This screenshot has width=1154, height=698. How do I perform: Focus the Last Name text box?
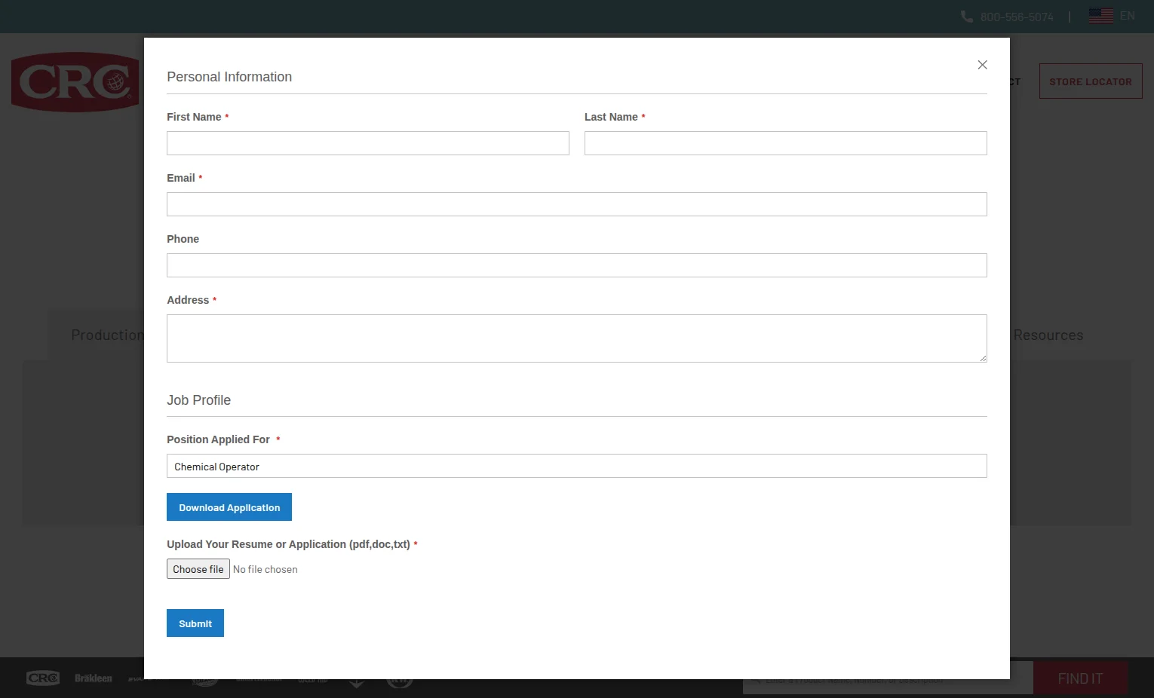pos(786,143)
